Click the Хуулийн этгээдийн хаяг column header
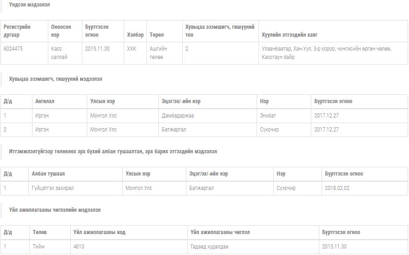Image resolution: width=409 pixels, height=255 pixels. point(290,35)
